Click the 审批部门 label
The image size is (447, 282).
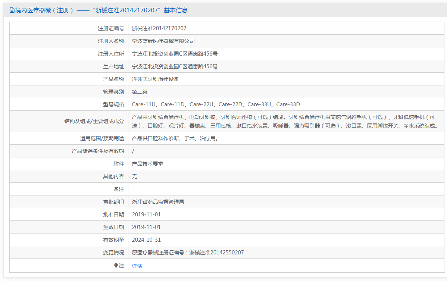click(113, 202)
